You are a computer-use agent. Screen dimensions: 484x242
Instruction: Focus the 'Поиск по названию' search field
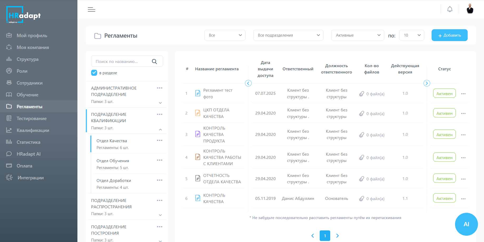(121, 61)
